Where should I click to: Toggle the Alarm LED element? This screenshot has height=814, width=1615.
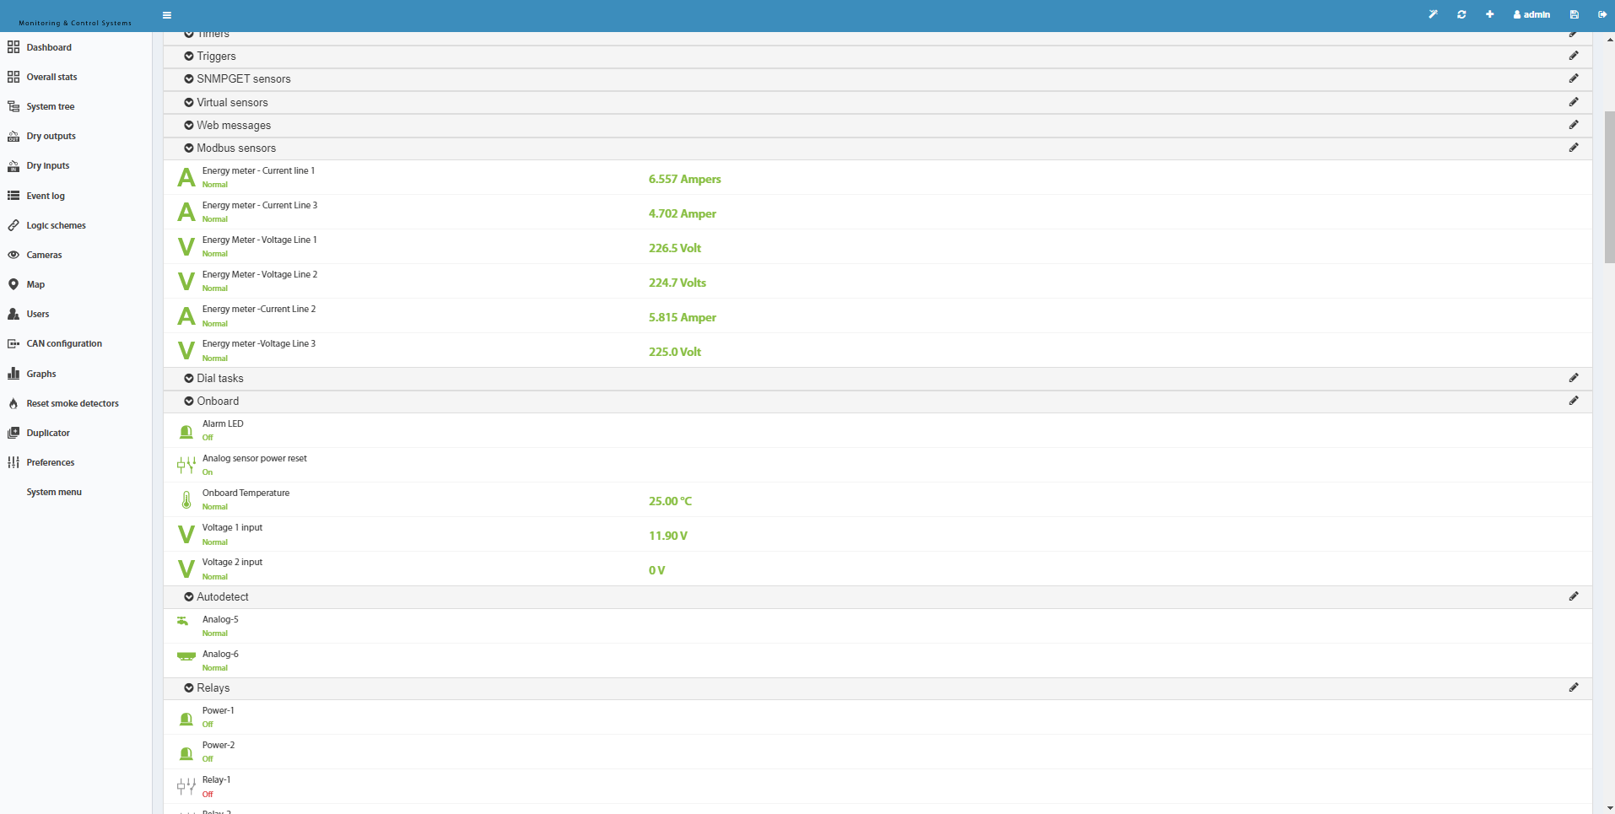coord(186,432)
